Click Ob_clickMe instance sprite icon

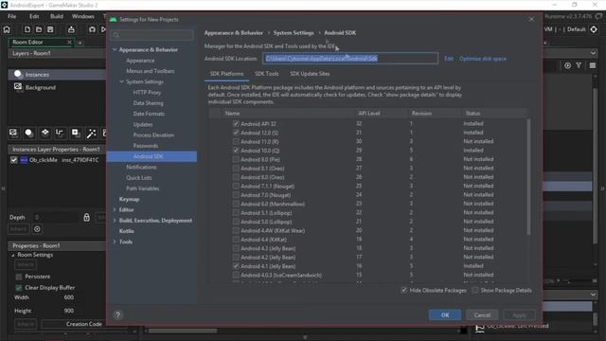point(24,160)
